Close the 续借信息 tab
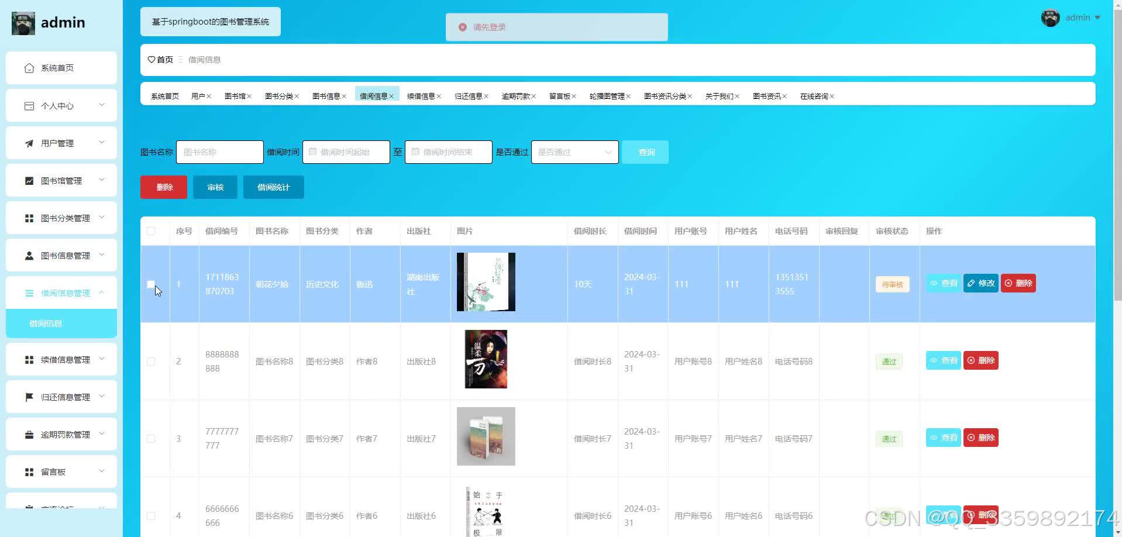The height and width of the screenshot is (537, 1122). coord(439,97)
